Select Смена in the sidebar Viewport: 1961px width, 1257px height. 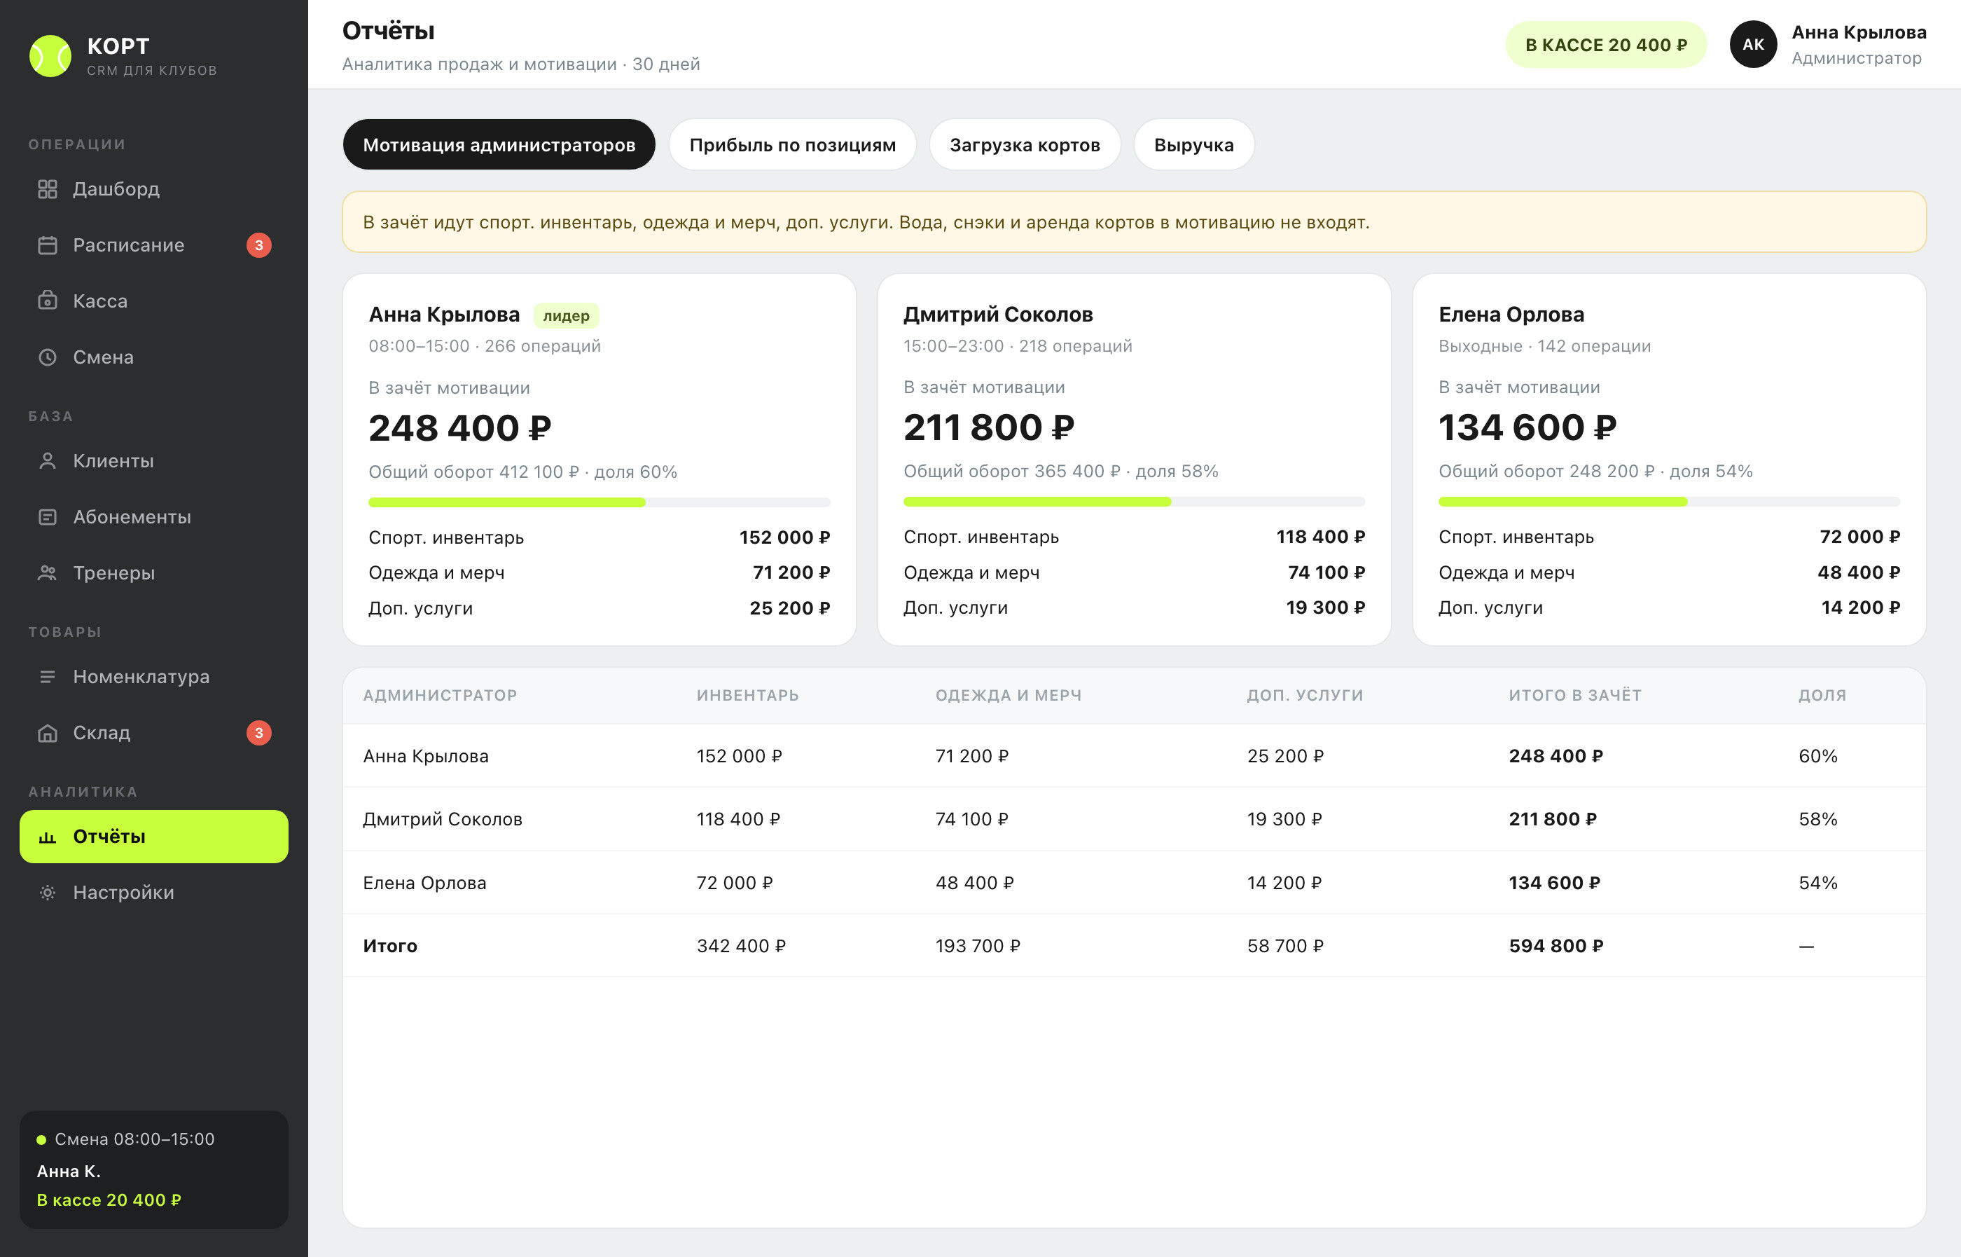[x=153, y=357]
